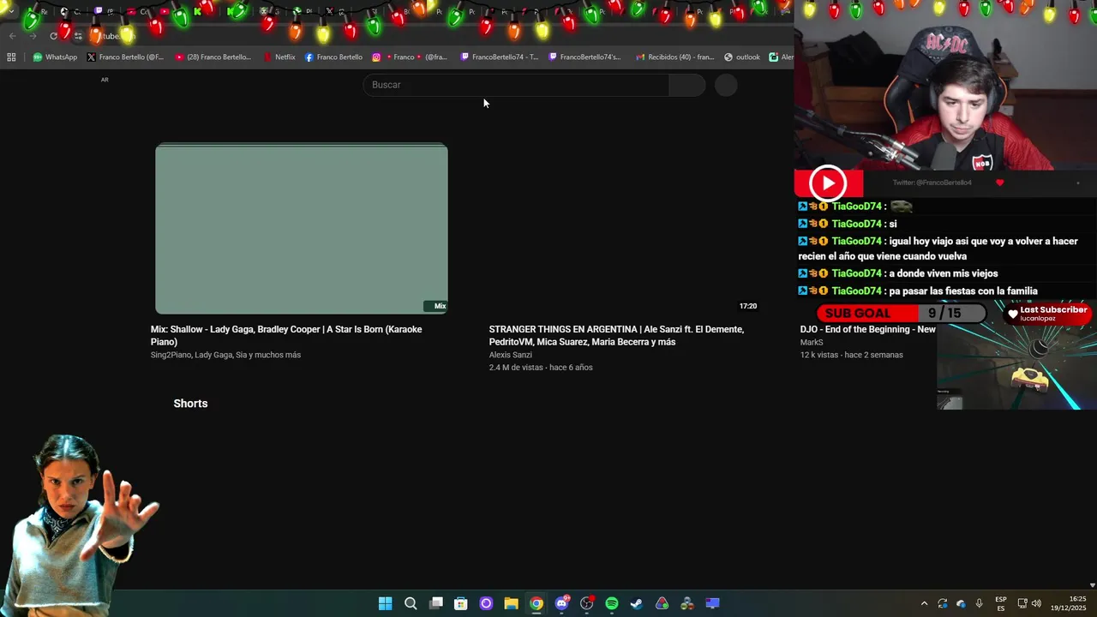Open the Mix Shallow video thumbnail
This screenshot has width=1097, height=617.
tap(302, 229)
